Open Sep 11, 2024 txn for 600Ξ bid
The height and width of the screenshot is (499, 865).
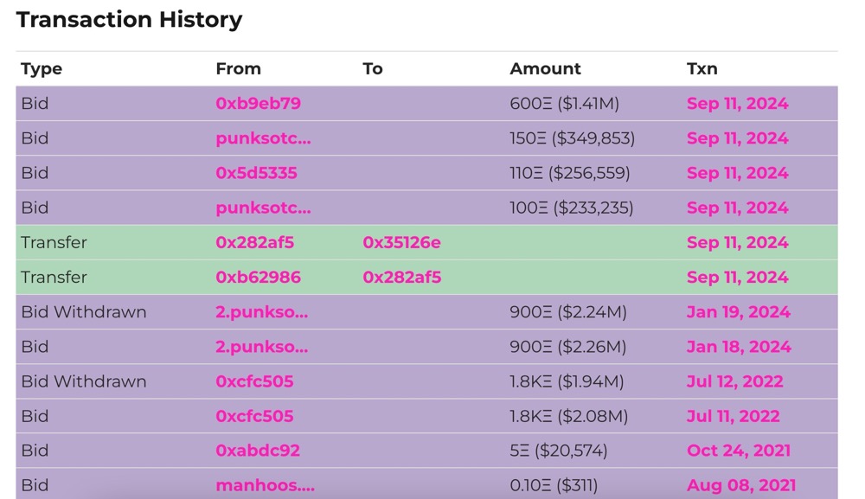(737, 104)
